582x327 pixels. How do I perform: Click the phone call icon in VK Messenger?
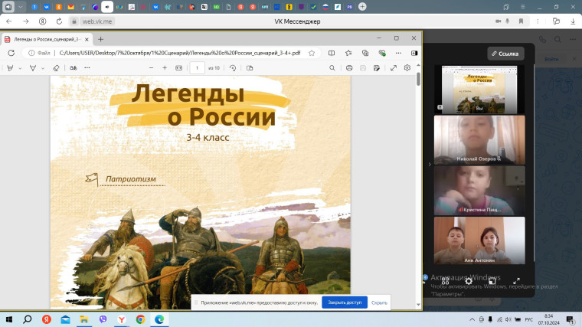click(542, 39)
